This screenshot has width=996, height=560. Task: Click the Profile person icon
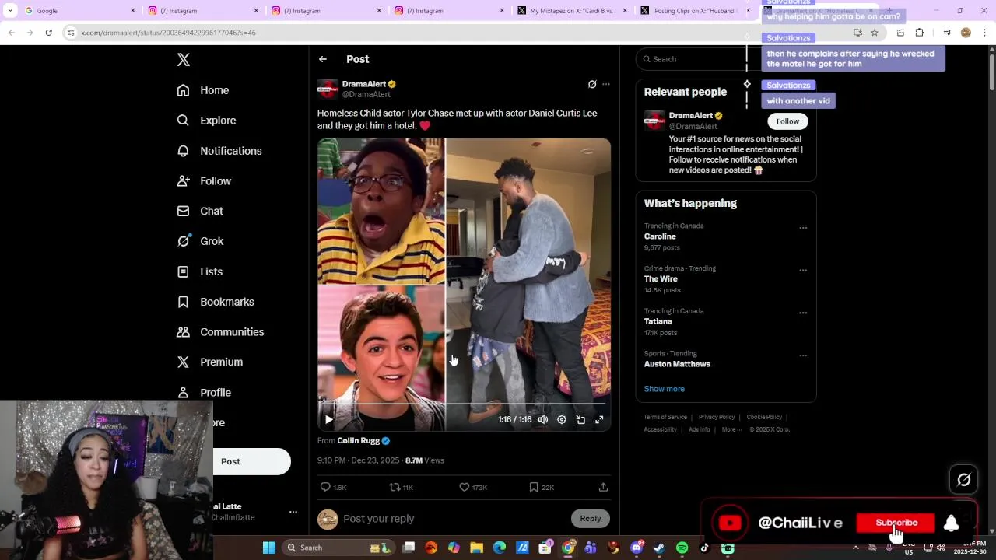[183, 392]
